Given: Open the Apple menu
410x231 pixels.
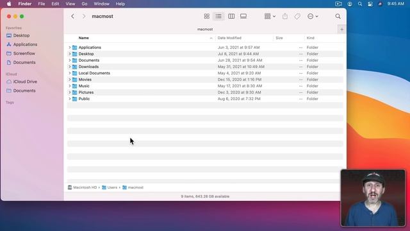Looking at the screenshot, I should tap(9, 4).
